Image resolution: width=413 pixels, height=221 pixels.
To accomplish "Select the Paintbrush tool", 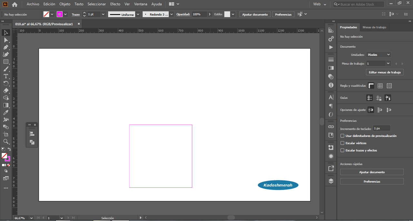I will (6, 69).
